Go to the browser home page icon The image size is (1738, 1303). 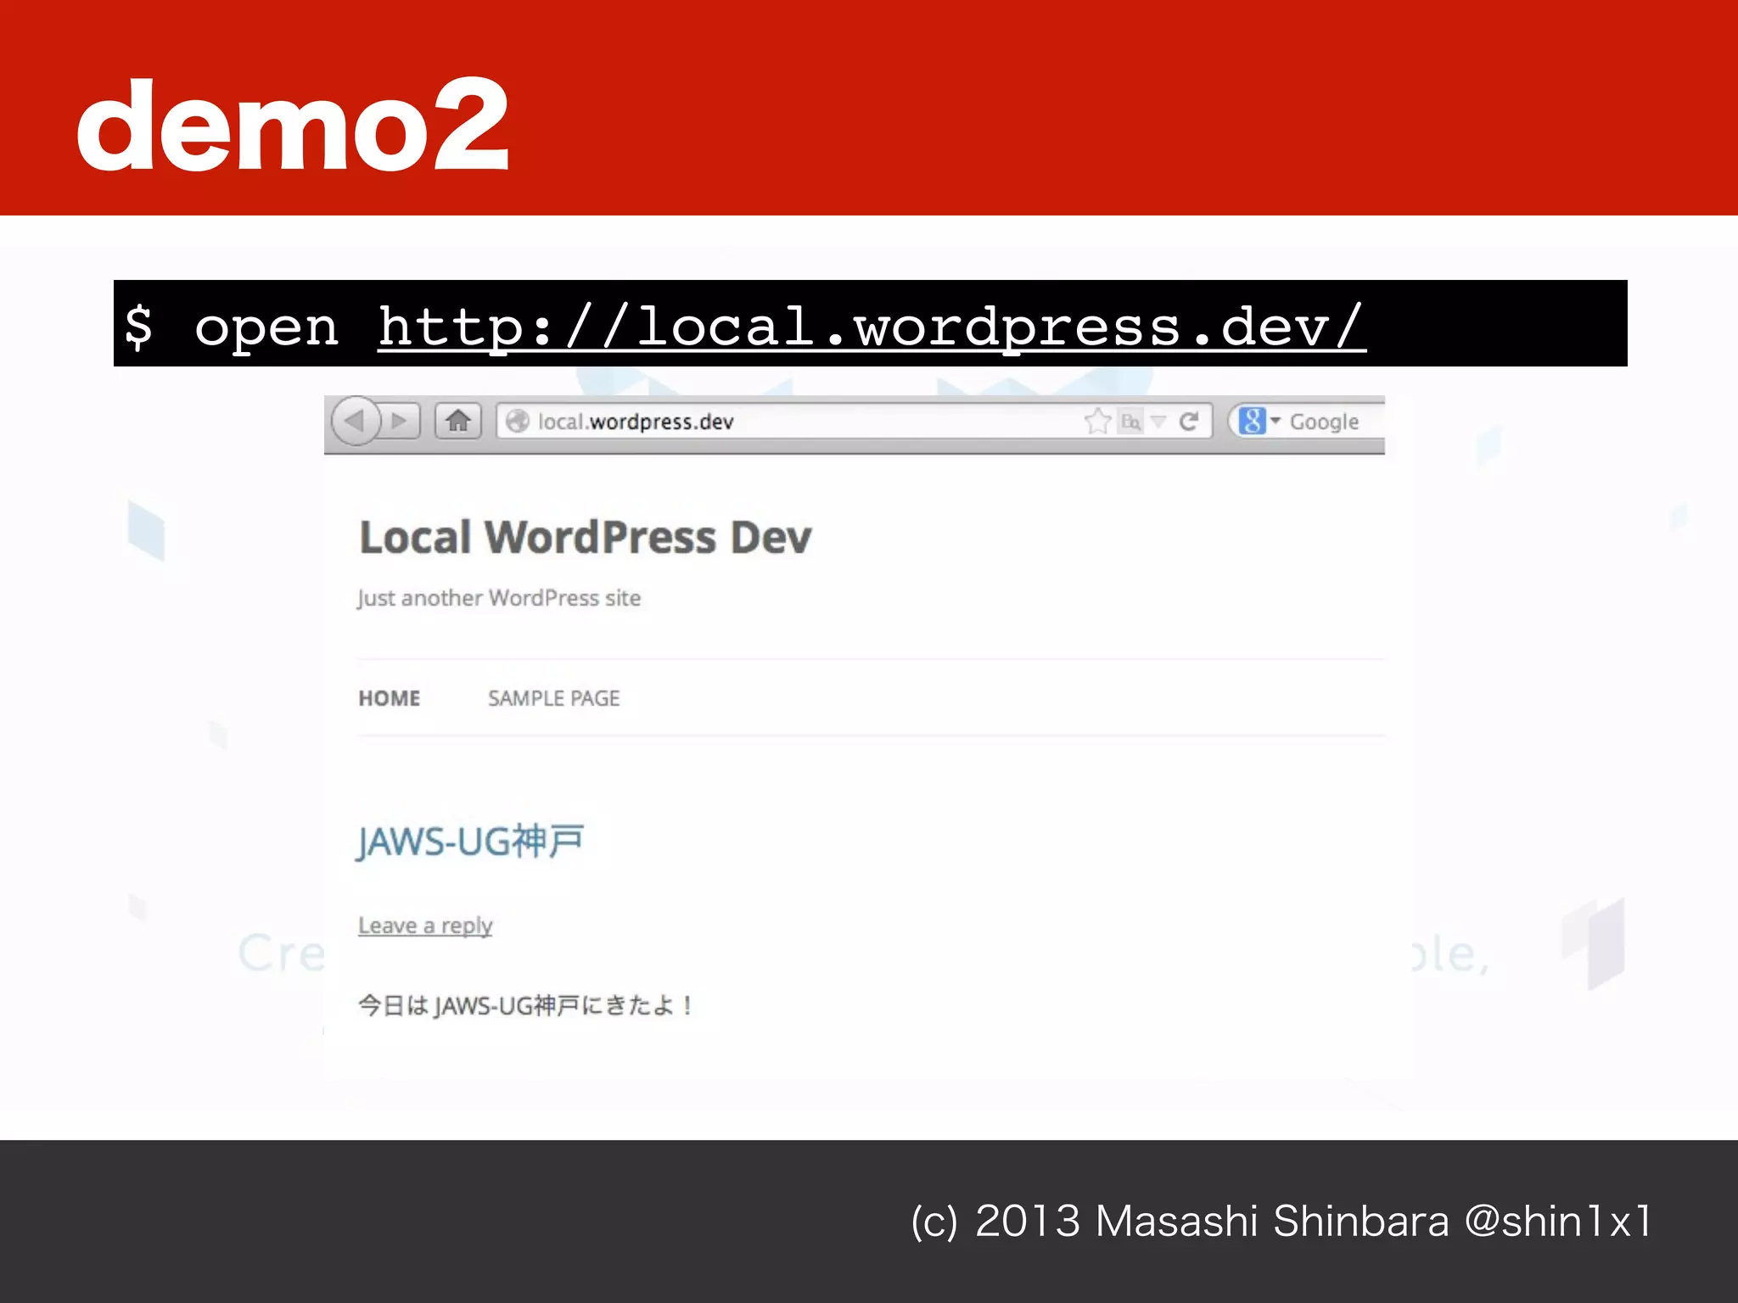click(458, 421)
